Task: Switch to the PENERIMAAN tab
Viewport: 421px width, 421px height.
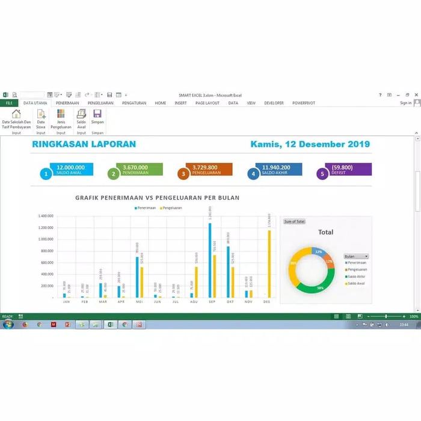Action: click(67, 103)
